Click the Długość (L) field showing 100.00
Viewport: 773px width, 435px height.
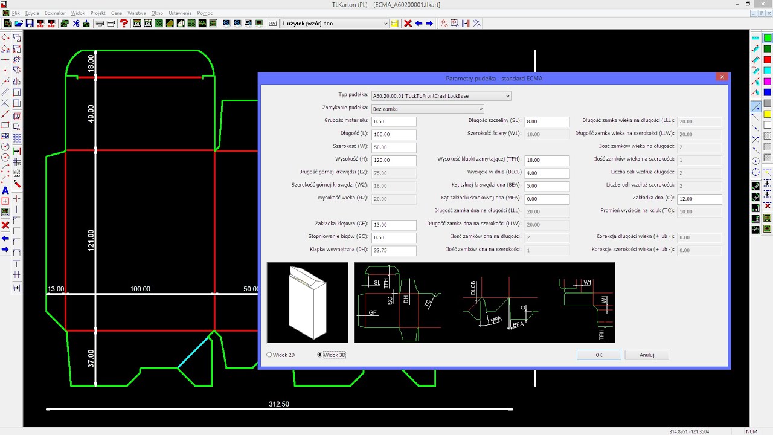[x=394, y=134]
